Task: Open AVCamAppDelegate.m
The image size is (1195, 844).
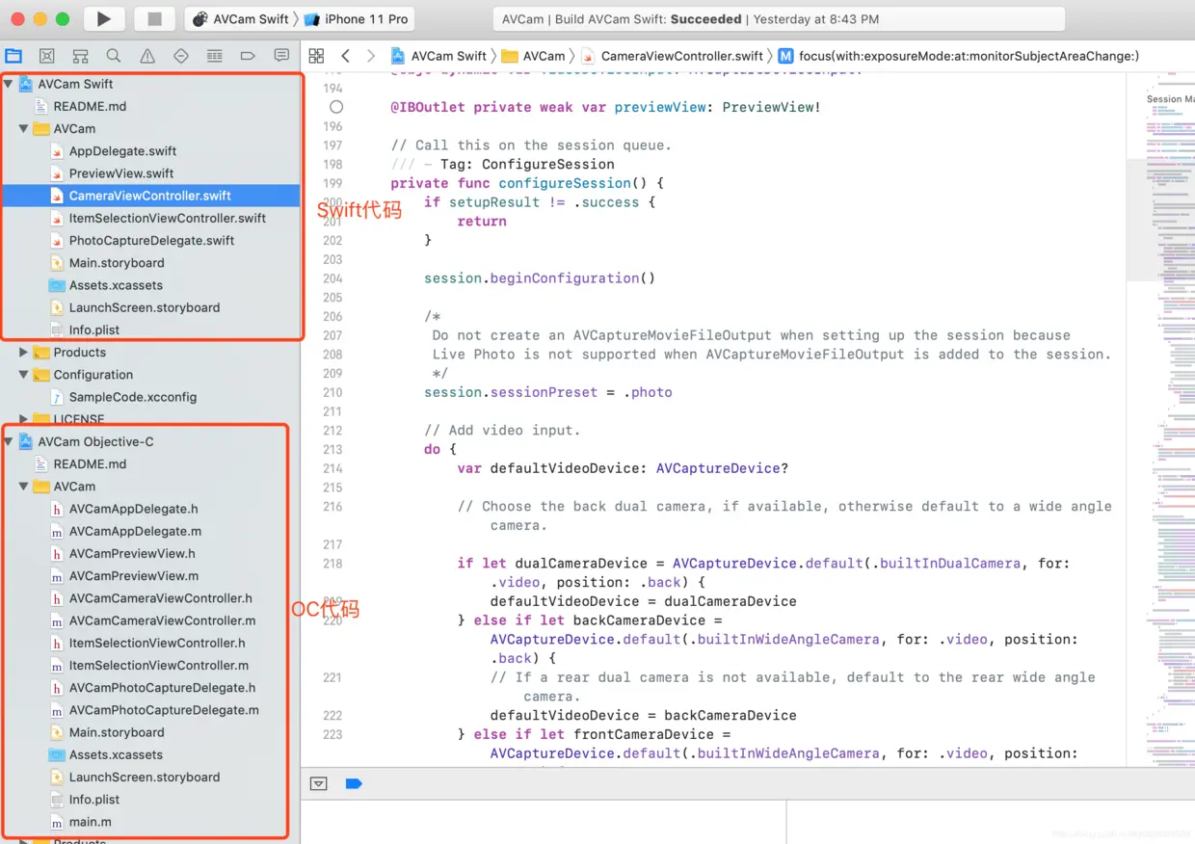Action: click(135, 531)
